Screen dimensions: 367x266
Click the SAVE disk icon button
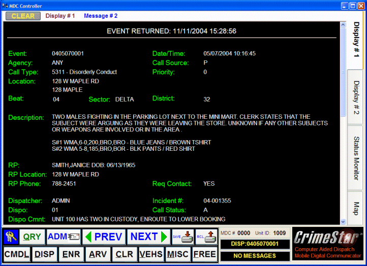182,237
